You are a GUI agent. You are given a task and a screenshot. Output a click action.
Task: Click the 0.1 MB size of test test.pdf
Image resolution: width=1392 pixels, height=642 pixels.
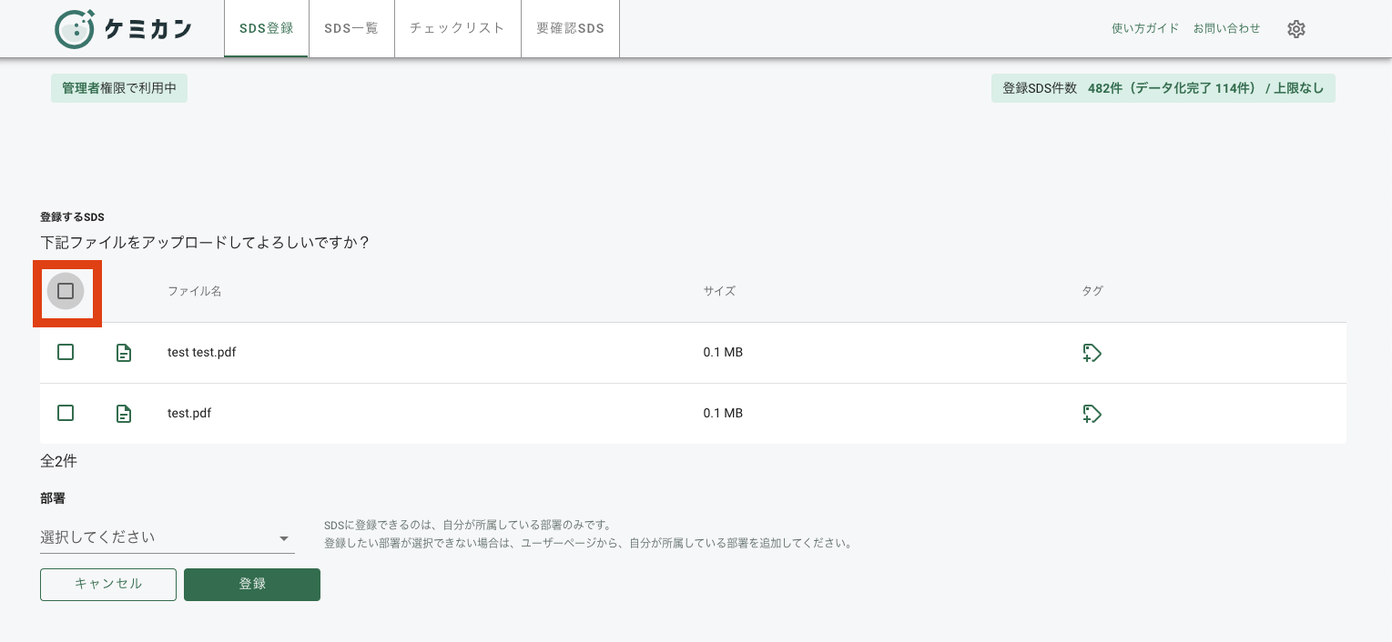point(723,352)
